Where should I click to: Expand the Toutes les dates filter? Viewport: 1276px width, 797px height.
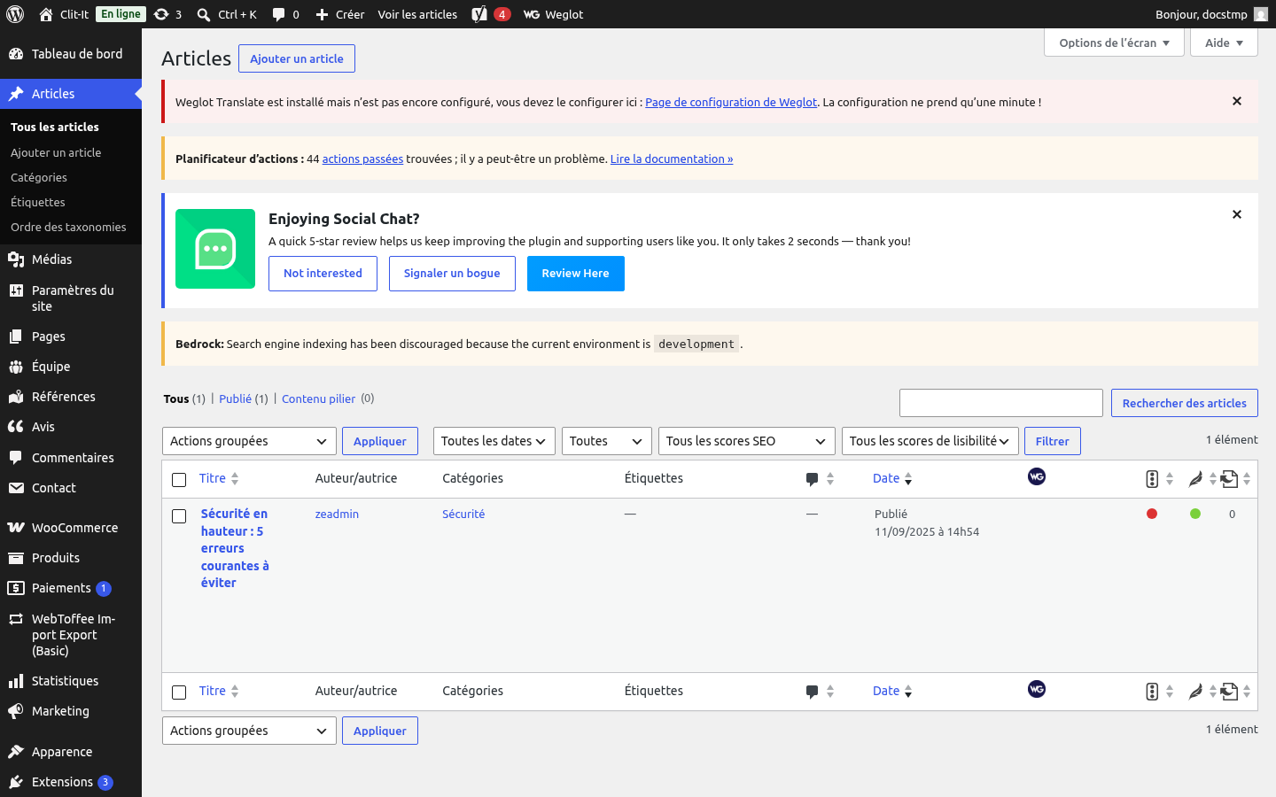coord(494,441)
